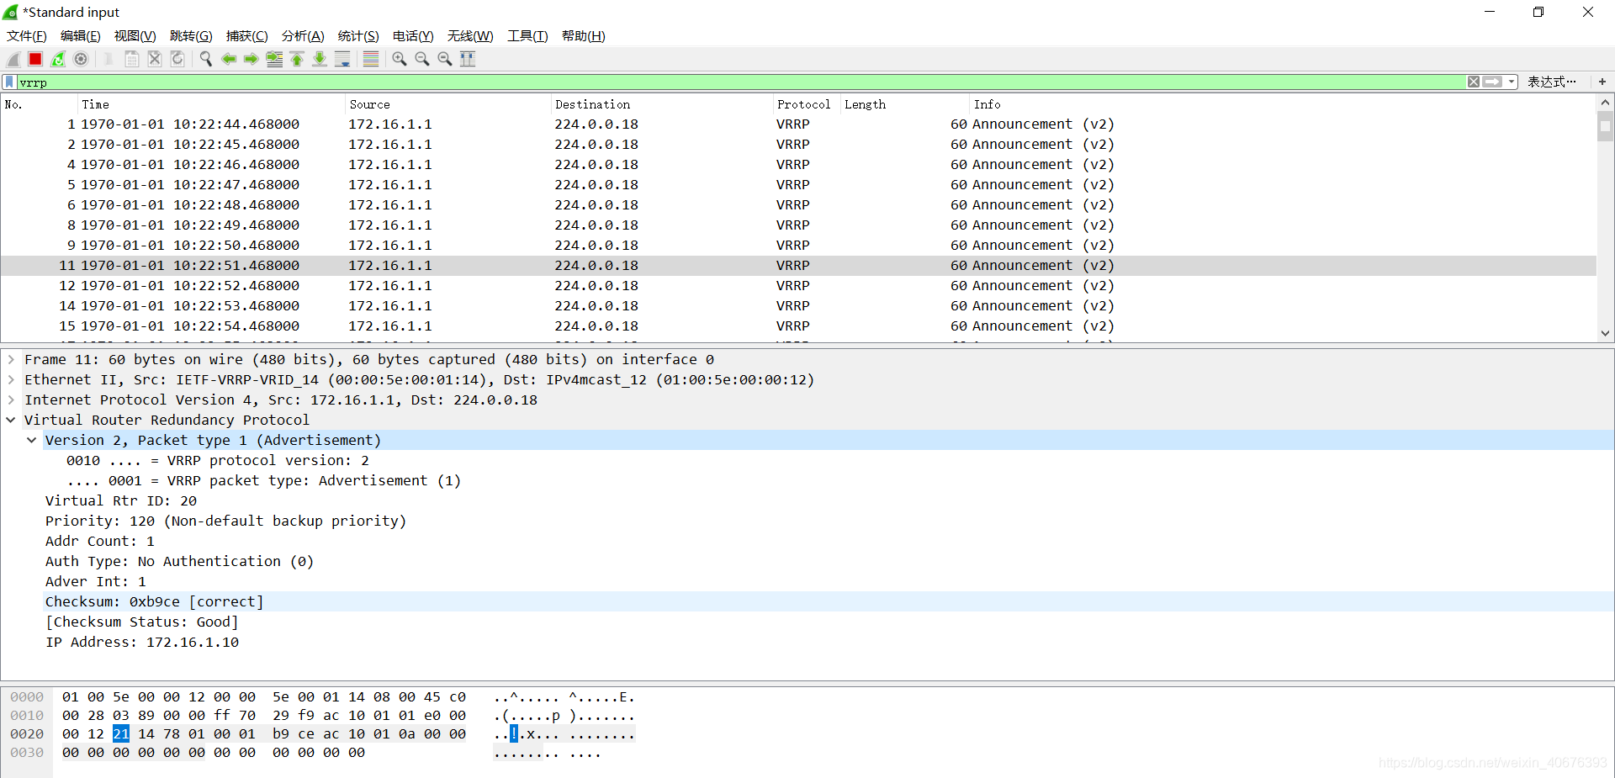Select Priority: 120 detail line
The image size is (1615, 778).
[225, 521]
